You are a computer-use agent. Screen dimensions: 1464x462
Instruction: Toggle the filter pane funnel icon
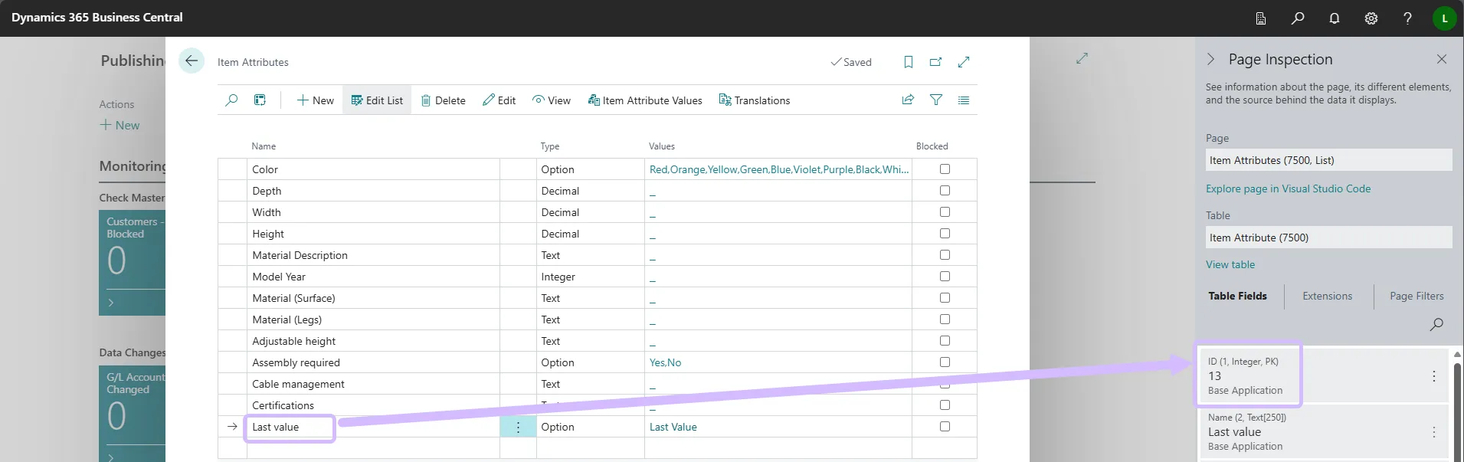pos(935,100)
